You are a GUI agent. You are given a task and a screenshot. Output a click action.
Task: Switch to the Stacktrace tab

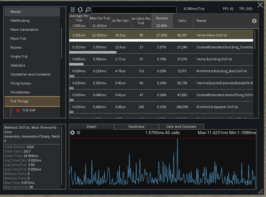click(x=136, y=127)
